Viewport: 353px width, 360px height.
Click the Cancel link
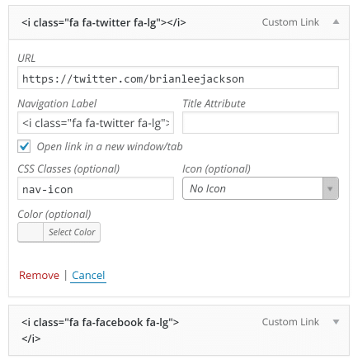88,275
